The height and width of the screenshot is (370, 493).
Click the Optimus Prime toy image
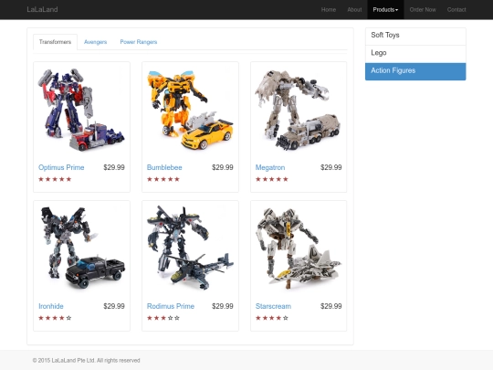(x=81, y=111)
